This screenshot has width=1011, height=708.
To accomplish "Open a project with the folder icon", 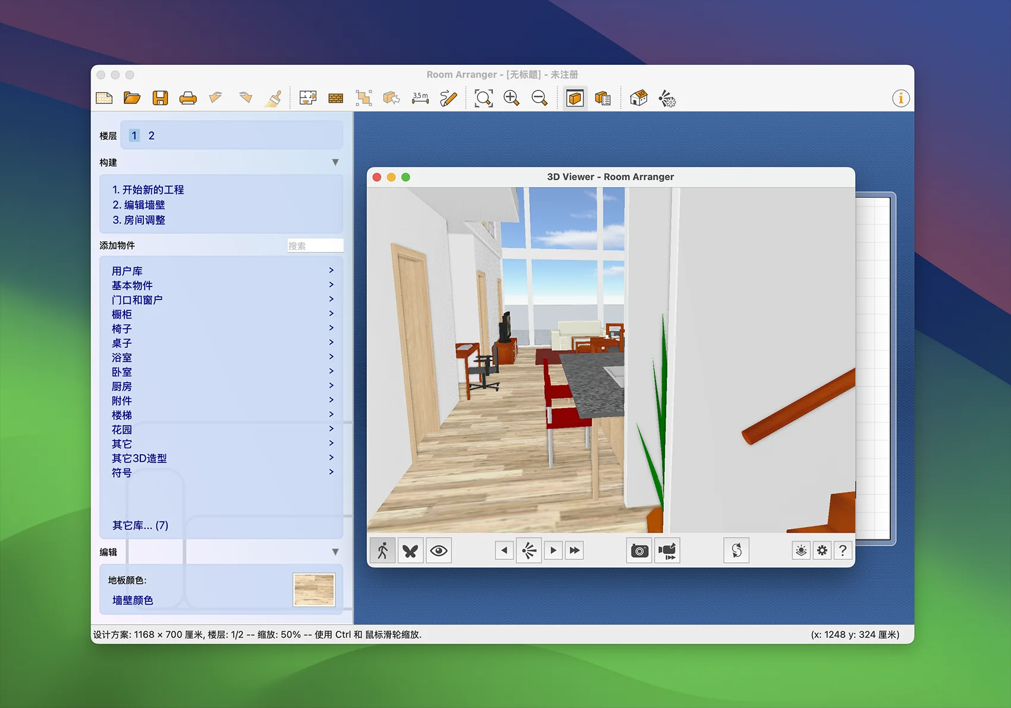I will point(132,98).
